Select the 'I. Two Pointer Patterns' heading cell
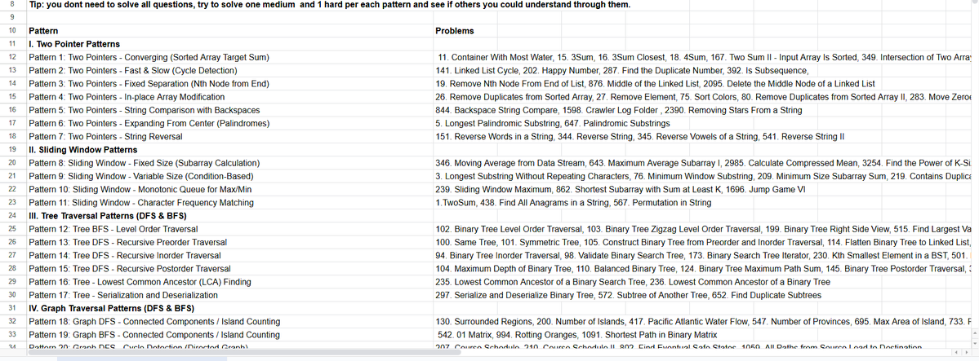 [230, 44]
